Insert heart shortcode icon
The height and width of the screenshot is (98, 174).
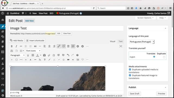pos(82,60)
